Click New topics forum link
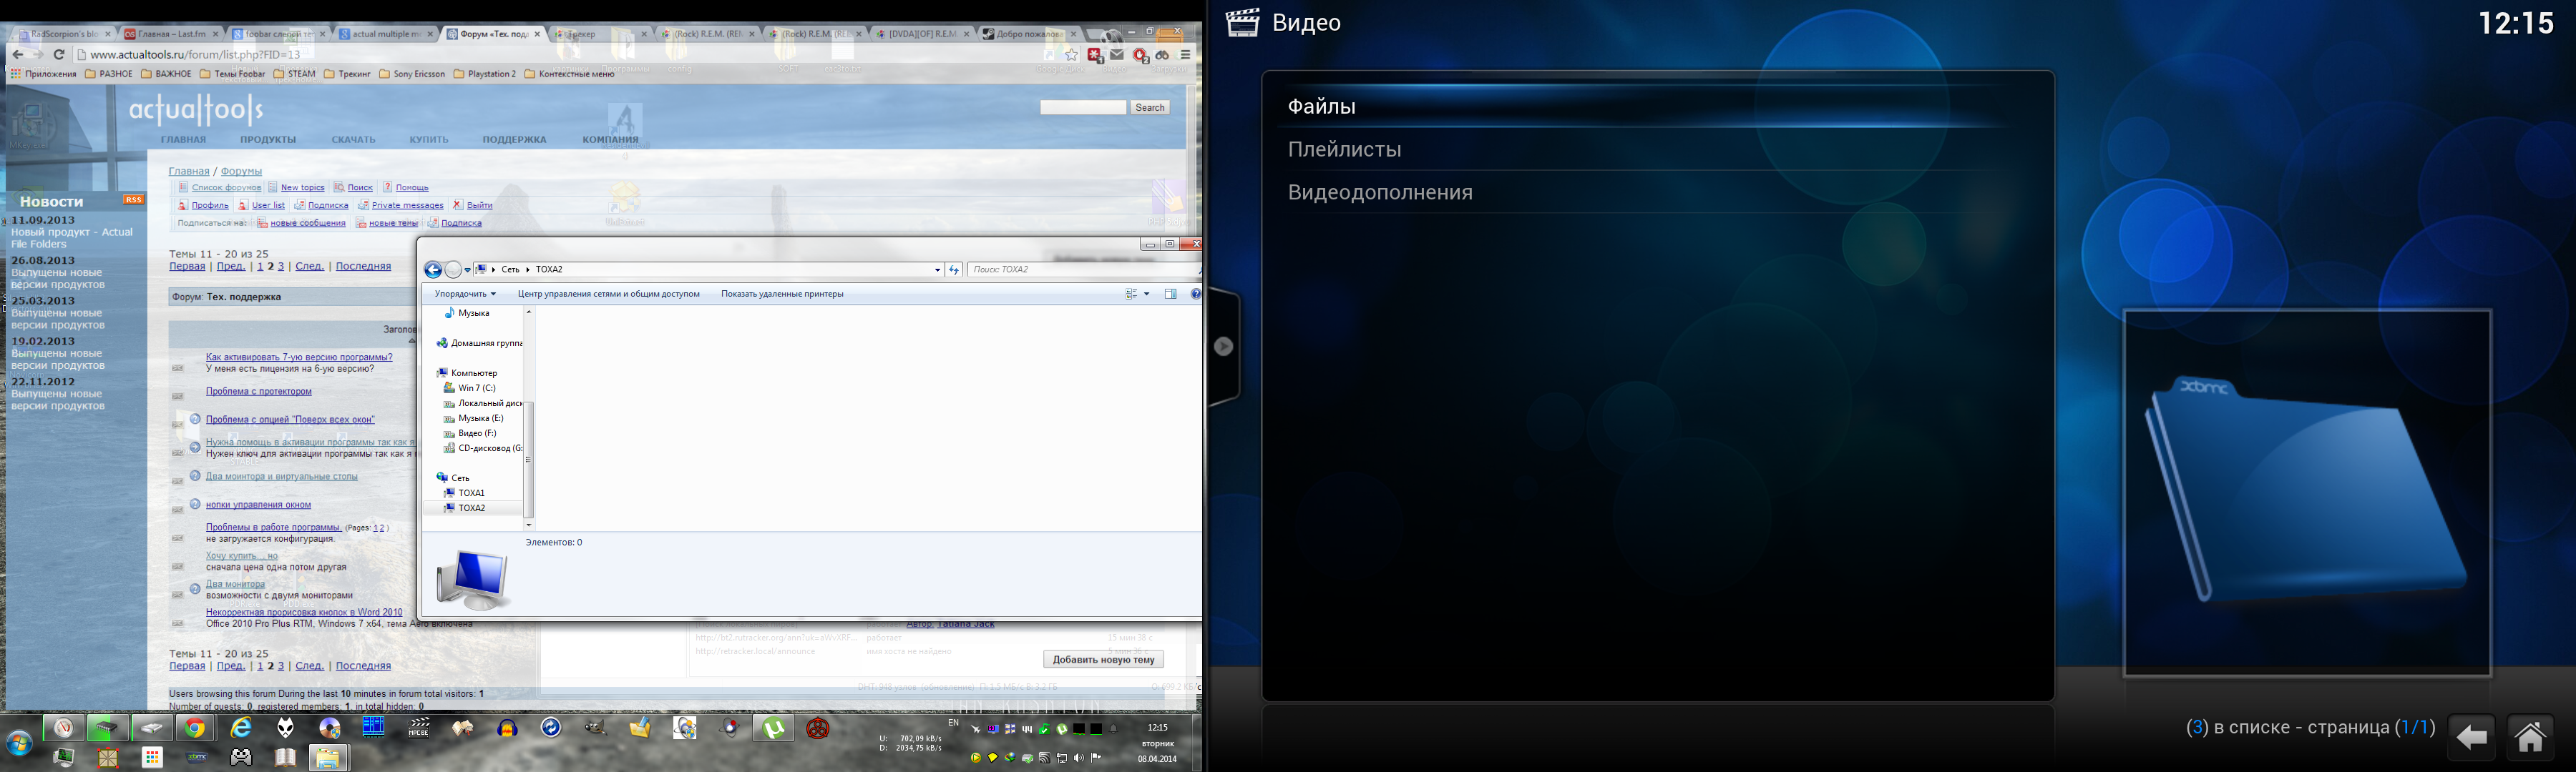The width and height of the screenshot is (2576, 772). click(x=302, y=188)
